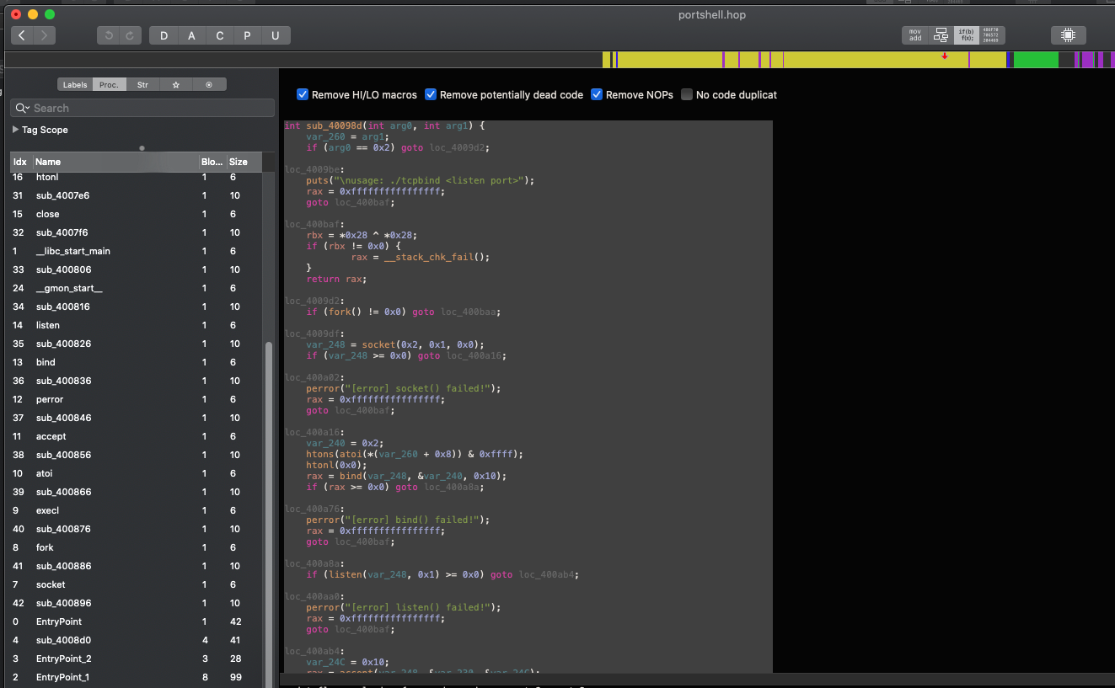This screenshot has height=688, width=1115.
Task: Switch to control flow graph view
Action: click(x=941, y=35)
